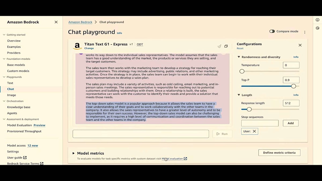322x181 pixels.
Task: Click Info link next to Chat playground
Action: tap(119, 33)
